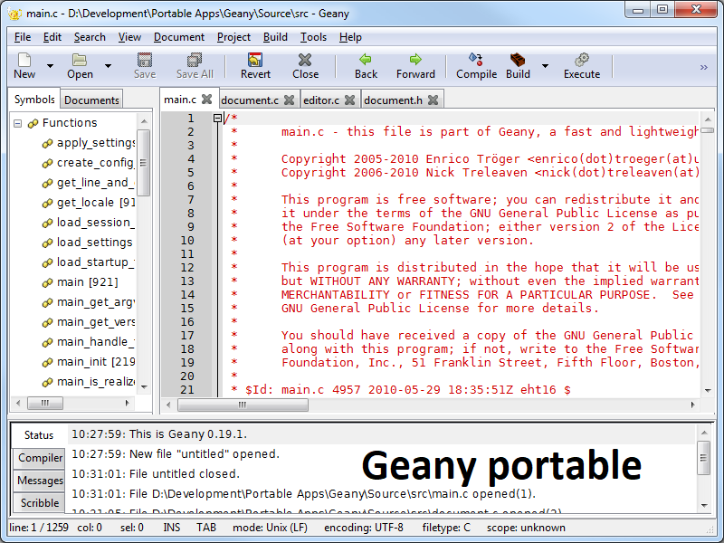Click the editor scroll-right arrow
724x543 pixels.
point(692,405)
